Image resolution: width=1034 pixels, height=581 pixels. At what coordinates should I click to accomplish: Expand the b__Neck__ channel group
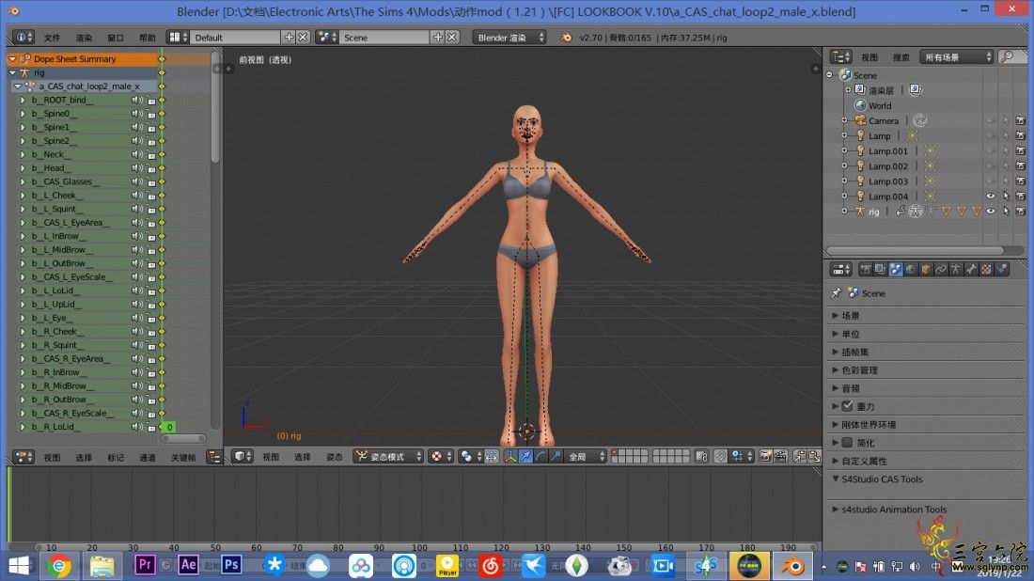(23, 154)
